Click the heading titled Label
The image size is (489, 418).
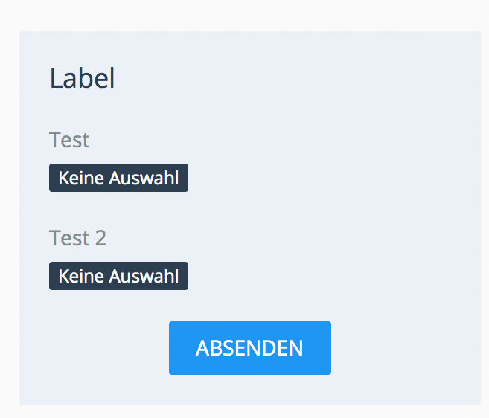point(82,78)
